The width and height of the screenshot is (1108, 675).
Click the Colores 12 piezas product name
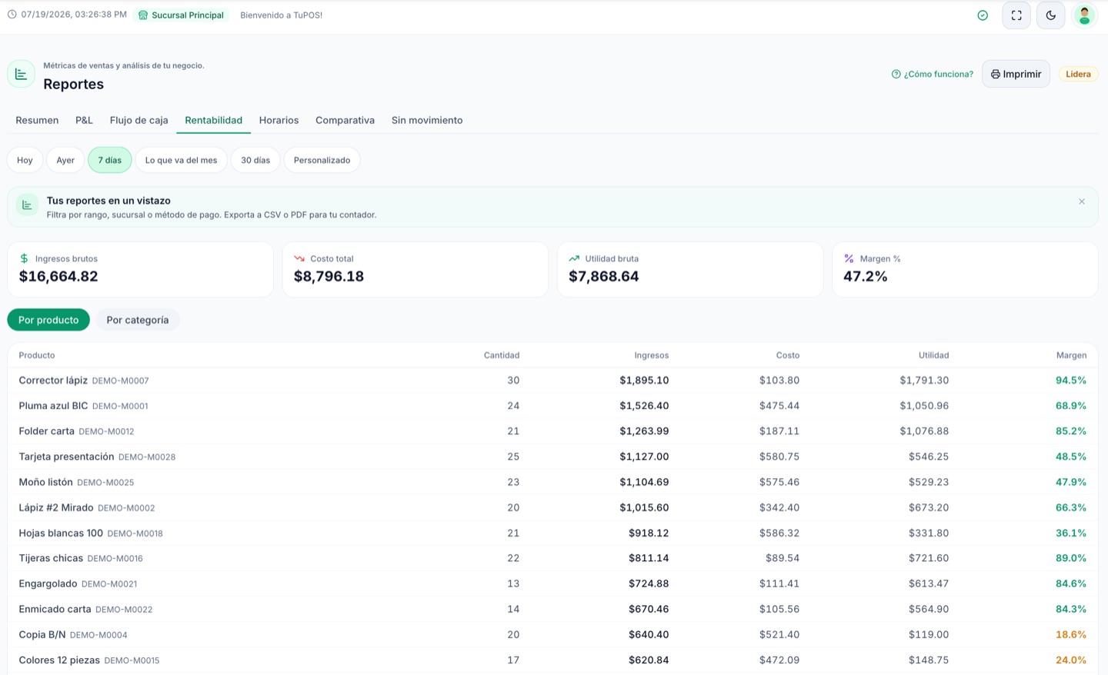(59, 660)
